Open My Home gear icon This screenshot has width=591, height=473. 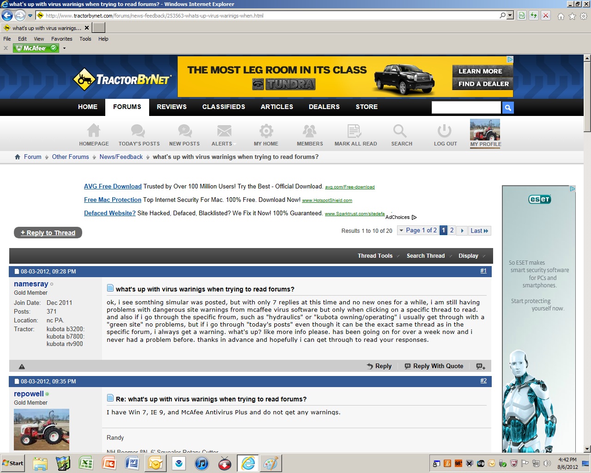coord(266,131)
